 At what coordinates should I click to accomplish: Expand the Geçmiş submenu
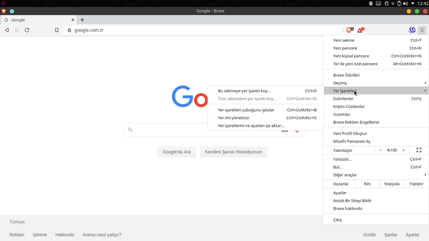[376, 83]
